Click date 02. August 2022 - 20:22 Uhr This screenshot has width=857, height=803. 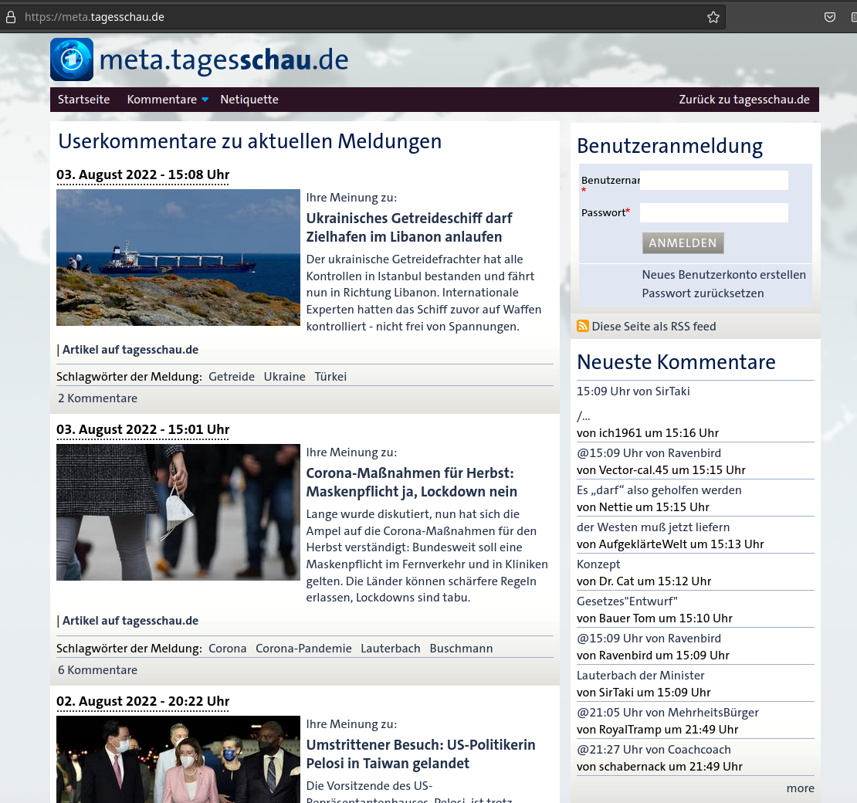click(143, 701)
